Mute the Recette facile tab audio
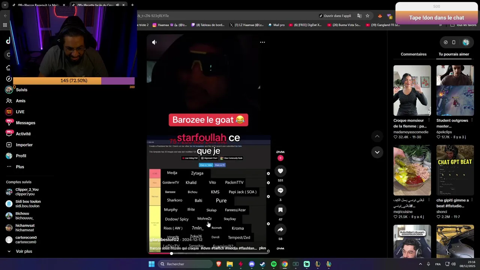Viewport: 480px width, 270px height. [117, 5]
